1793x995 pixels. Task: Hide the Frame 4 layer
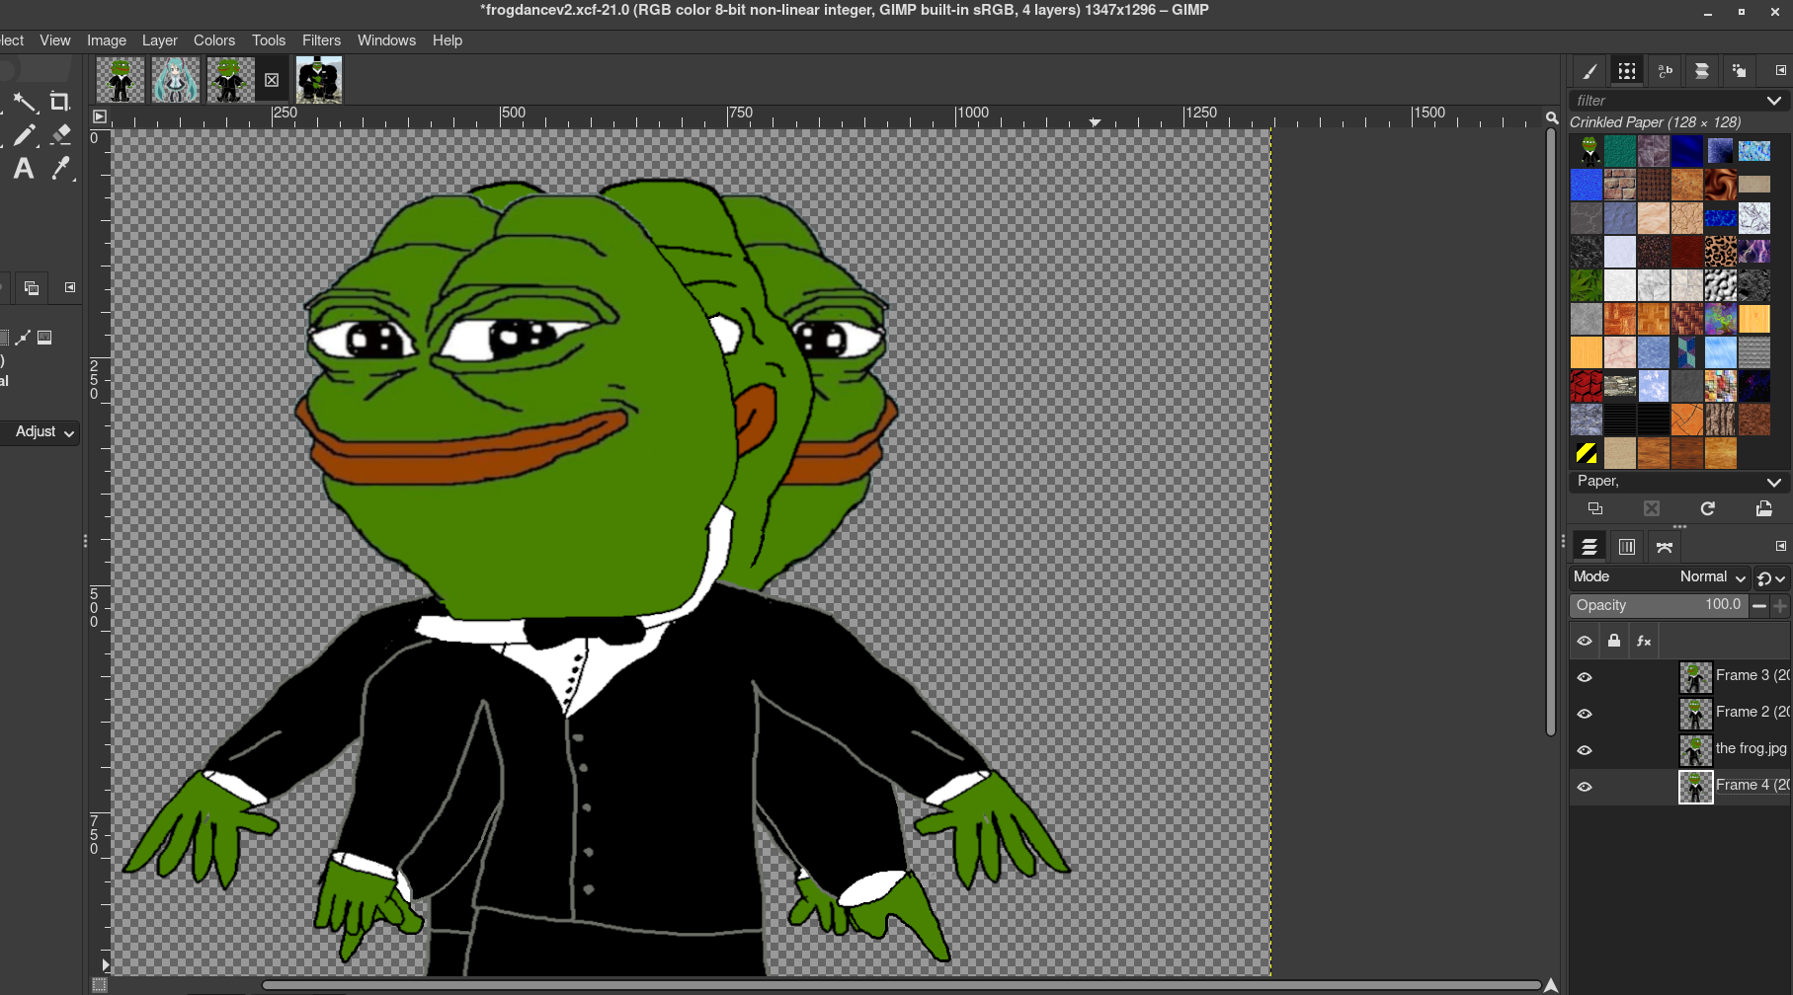(1585, 787)
